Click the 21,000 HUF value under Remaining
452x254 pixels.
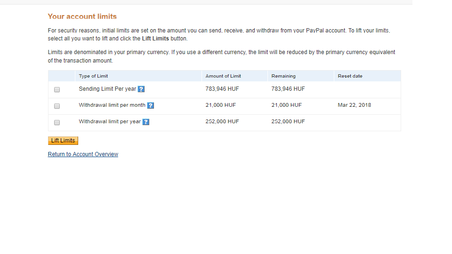pyautogui.click(x=287, y=105)
